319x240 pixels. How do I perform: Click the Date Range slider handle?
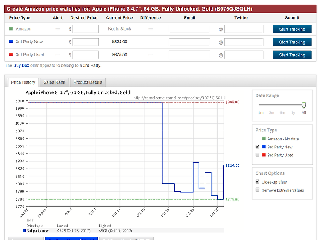[x=304, y=105]
